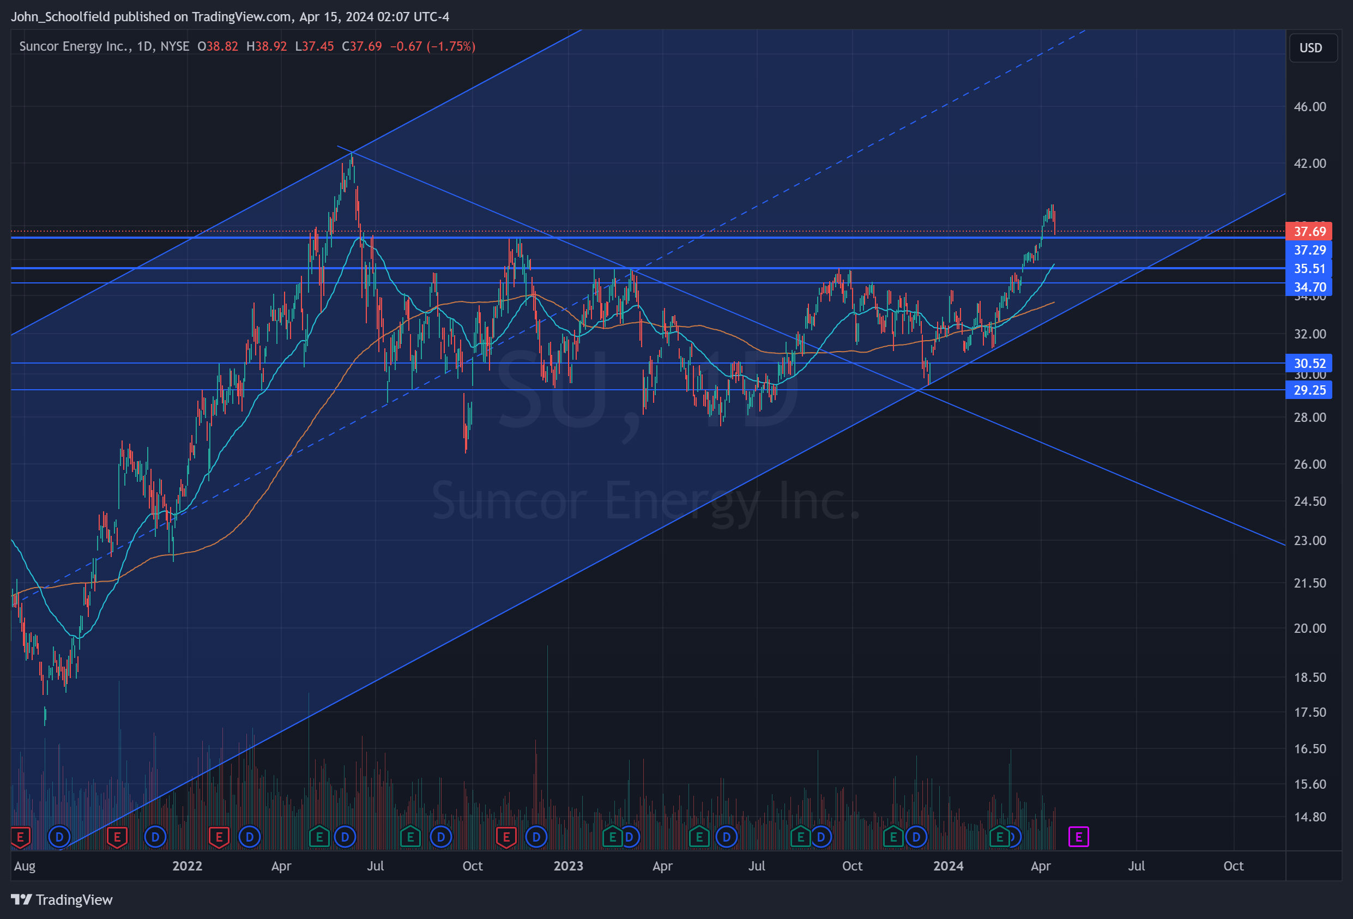The image size is (1353, 919).
Task: Open the green earnings E marker just after the 2024 label
Action: [1000, 838]
